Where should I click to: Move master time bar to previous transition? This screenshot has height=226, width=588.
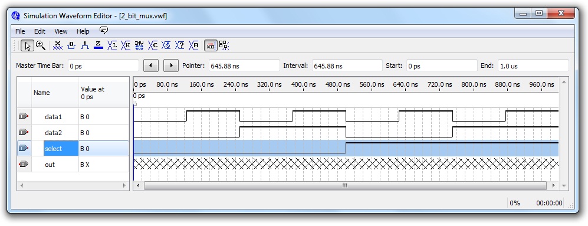coord(151,65)
